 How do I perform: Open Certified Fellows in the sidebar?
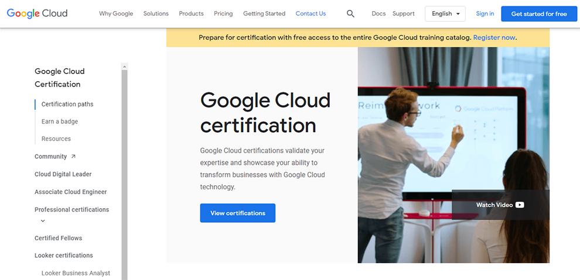pyautogui.click(x=59, y=238)
